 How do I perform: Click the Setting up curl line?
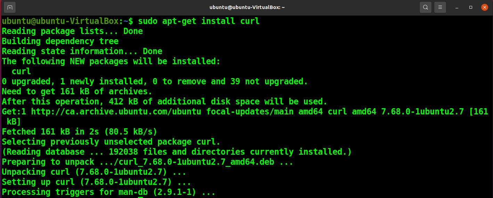tap(97, 182)
